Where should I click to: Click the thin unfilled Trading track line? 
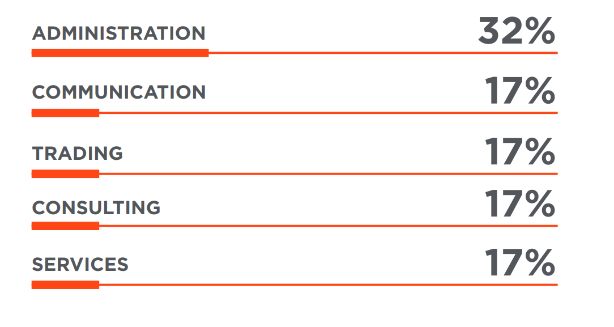tap(329, 174)
